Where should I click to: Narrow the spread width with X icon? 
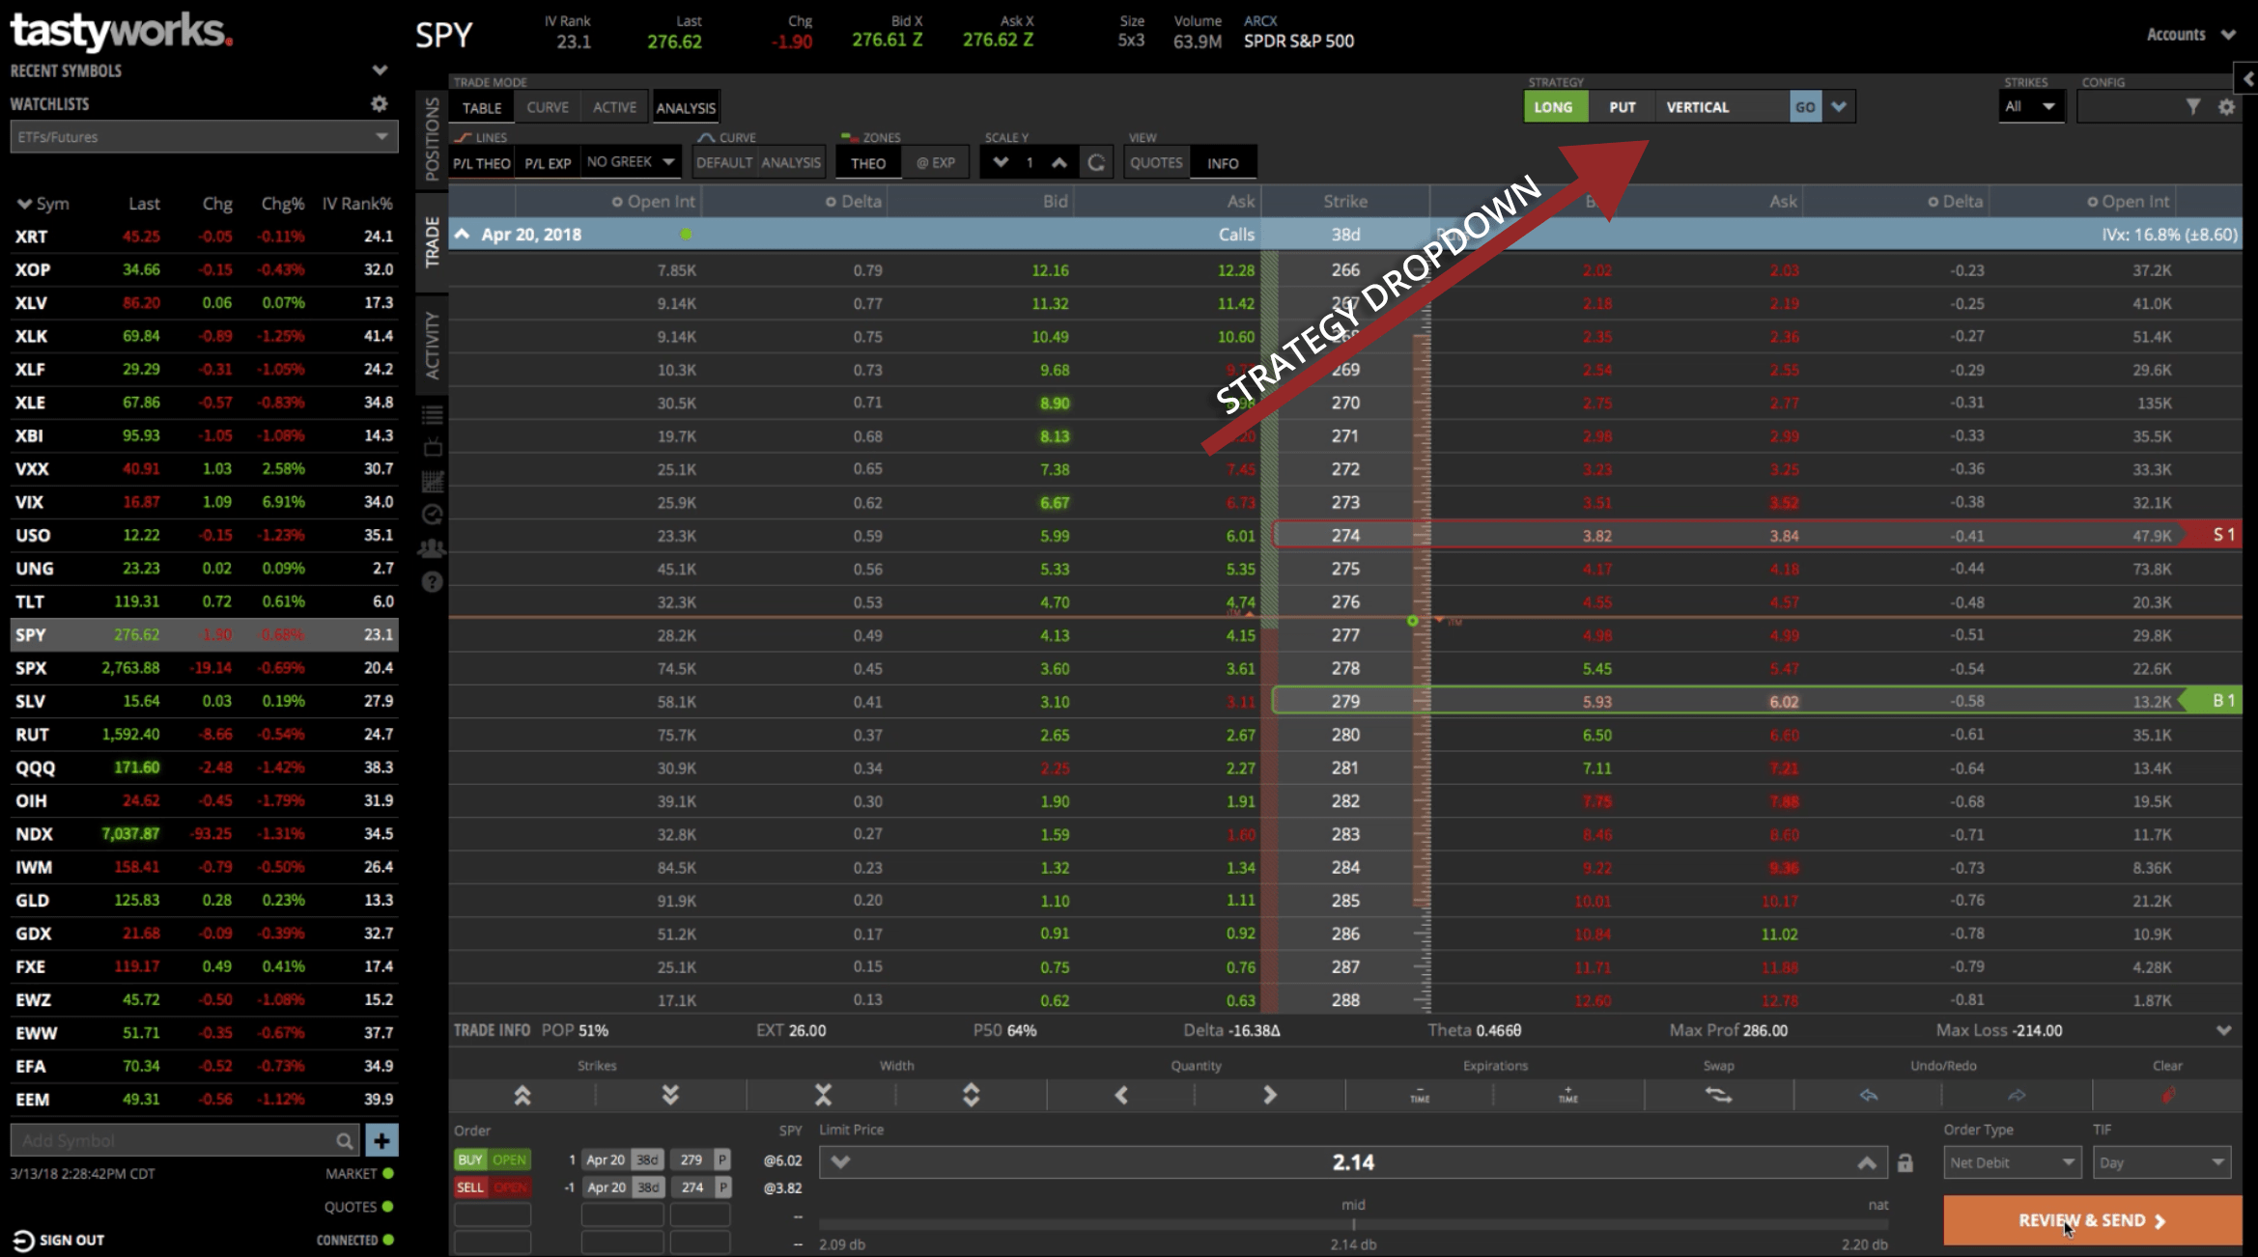pos(823,1095)
